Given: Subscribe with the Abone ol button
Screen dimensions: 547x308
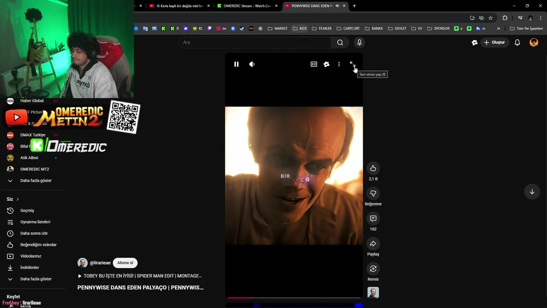Looking at the screenshot, I should pos(125,263).
